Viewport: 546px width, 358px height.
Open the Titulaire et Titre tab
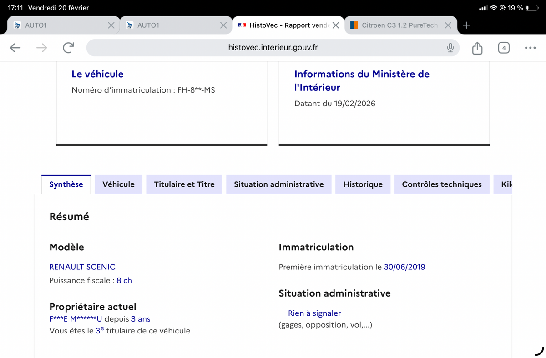(x=184, y=184)
